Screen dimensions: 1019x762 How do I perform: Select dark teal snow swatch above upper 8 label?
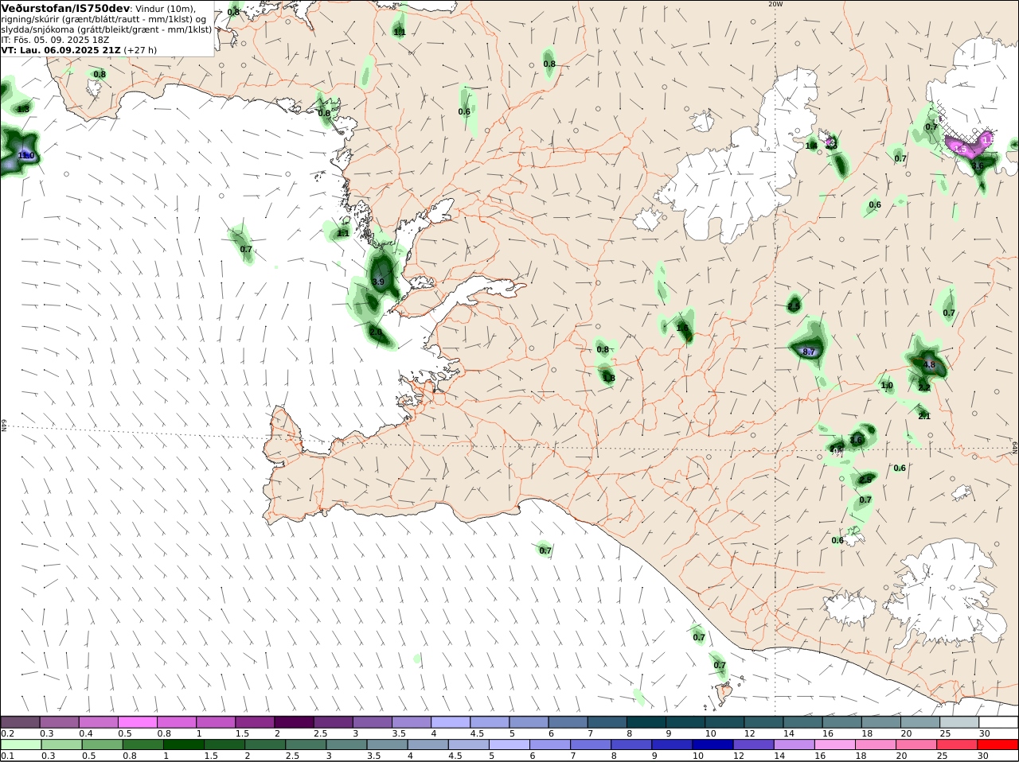[646, 722]
